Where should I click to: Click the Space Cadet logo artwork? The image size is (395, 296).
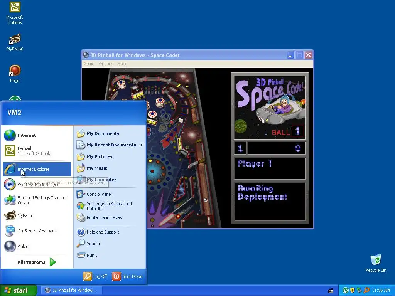click(270, 107)
